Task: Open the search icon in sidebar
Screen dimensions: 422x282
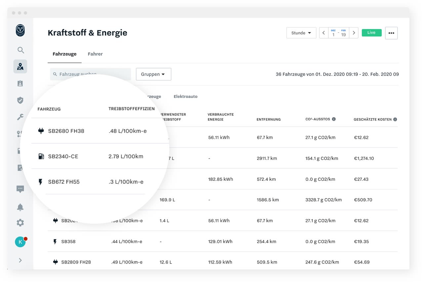Action: pyautogui.click(x=21, y=50)
